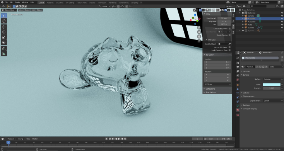Enable the Lock to 3D Cursor checkbox
Image resolution: width=284 pixels, height=151 pixels.
[229, 47]
